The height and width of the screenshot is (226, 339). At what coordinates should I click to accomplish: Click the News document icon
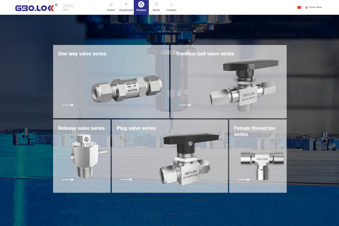point(156,4)
